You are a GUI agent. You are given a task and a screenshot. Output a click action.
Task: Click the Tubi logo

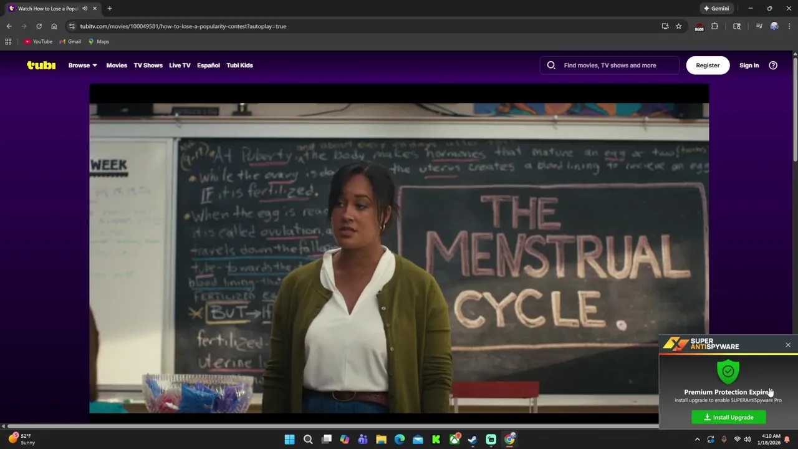[41, 65]
